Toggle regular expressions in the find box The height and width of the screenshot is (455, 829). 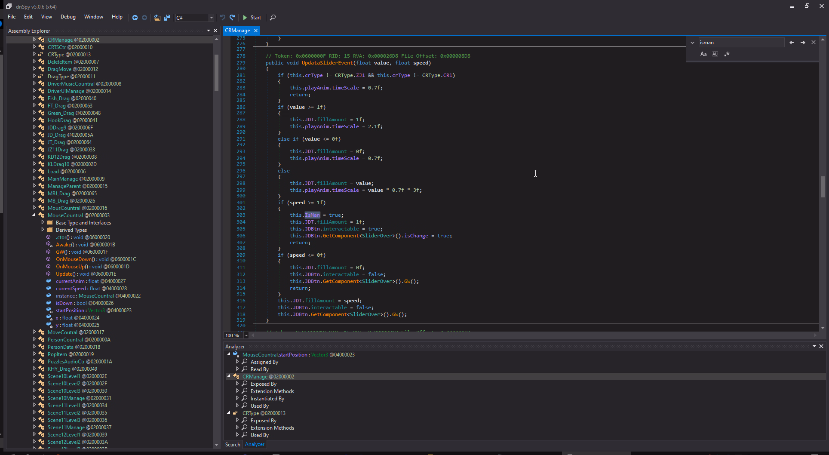pos(727,54)
